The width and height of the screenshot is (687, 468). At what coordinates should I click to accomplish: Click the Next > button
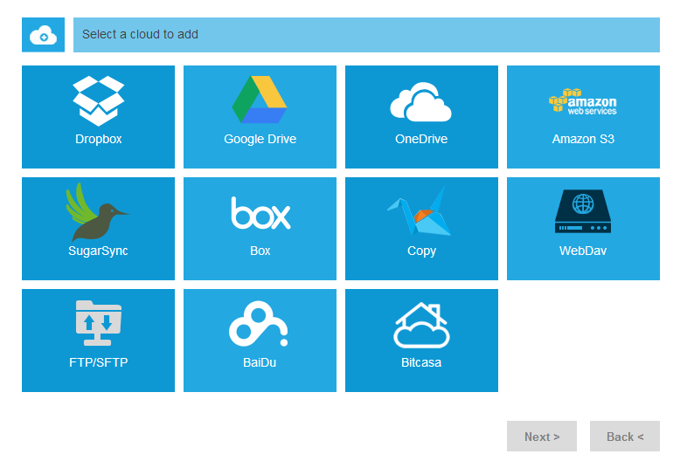coord(542,436)
